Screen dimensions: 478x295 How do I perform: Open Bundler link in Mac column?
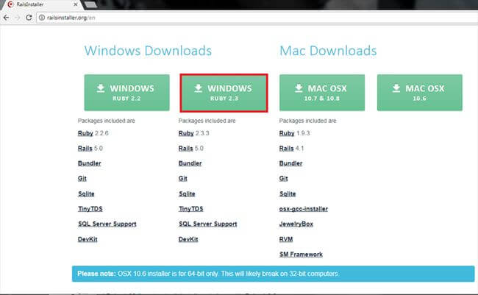[290, 163]
